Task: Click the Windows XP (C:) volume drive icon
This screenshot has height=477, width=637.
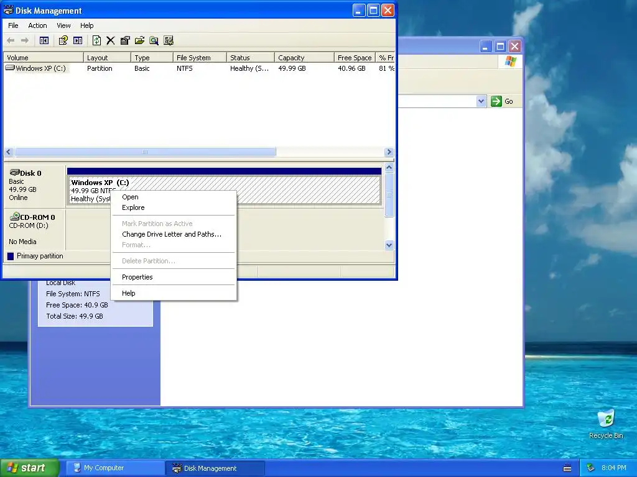Action: (10, 68)
